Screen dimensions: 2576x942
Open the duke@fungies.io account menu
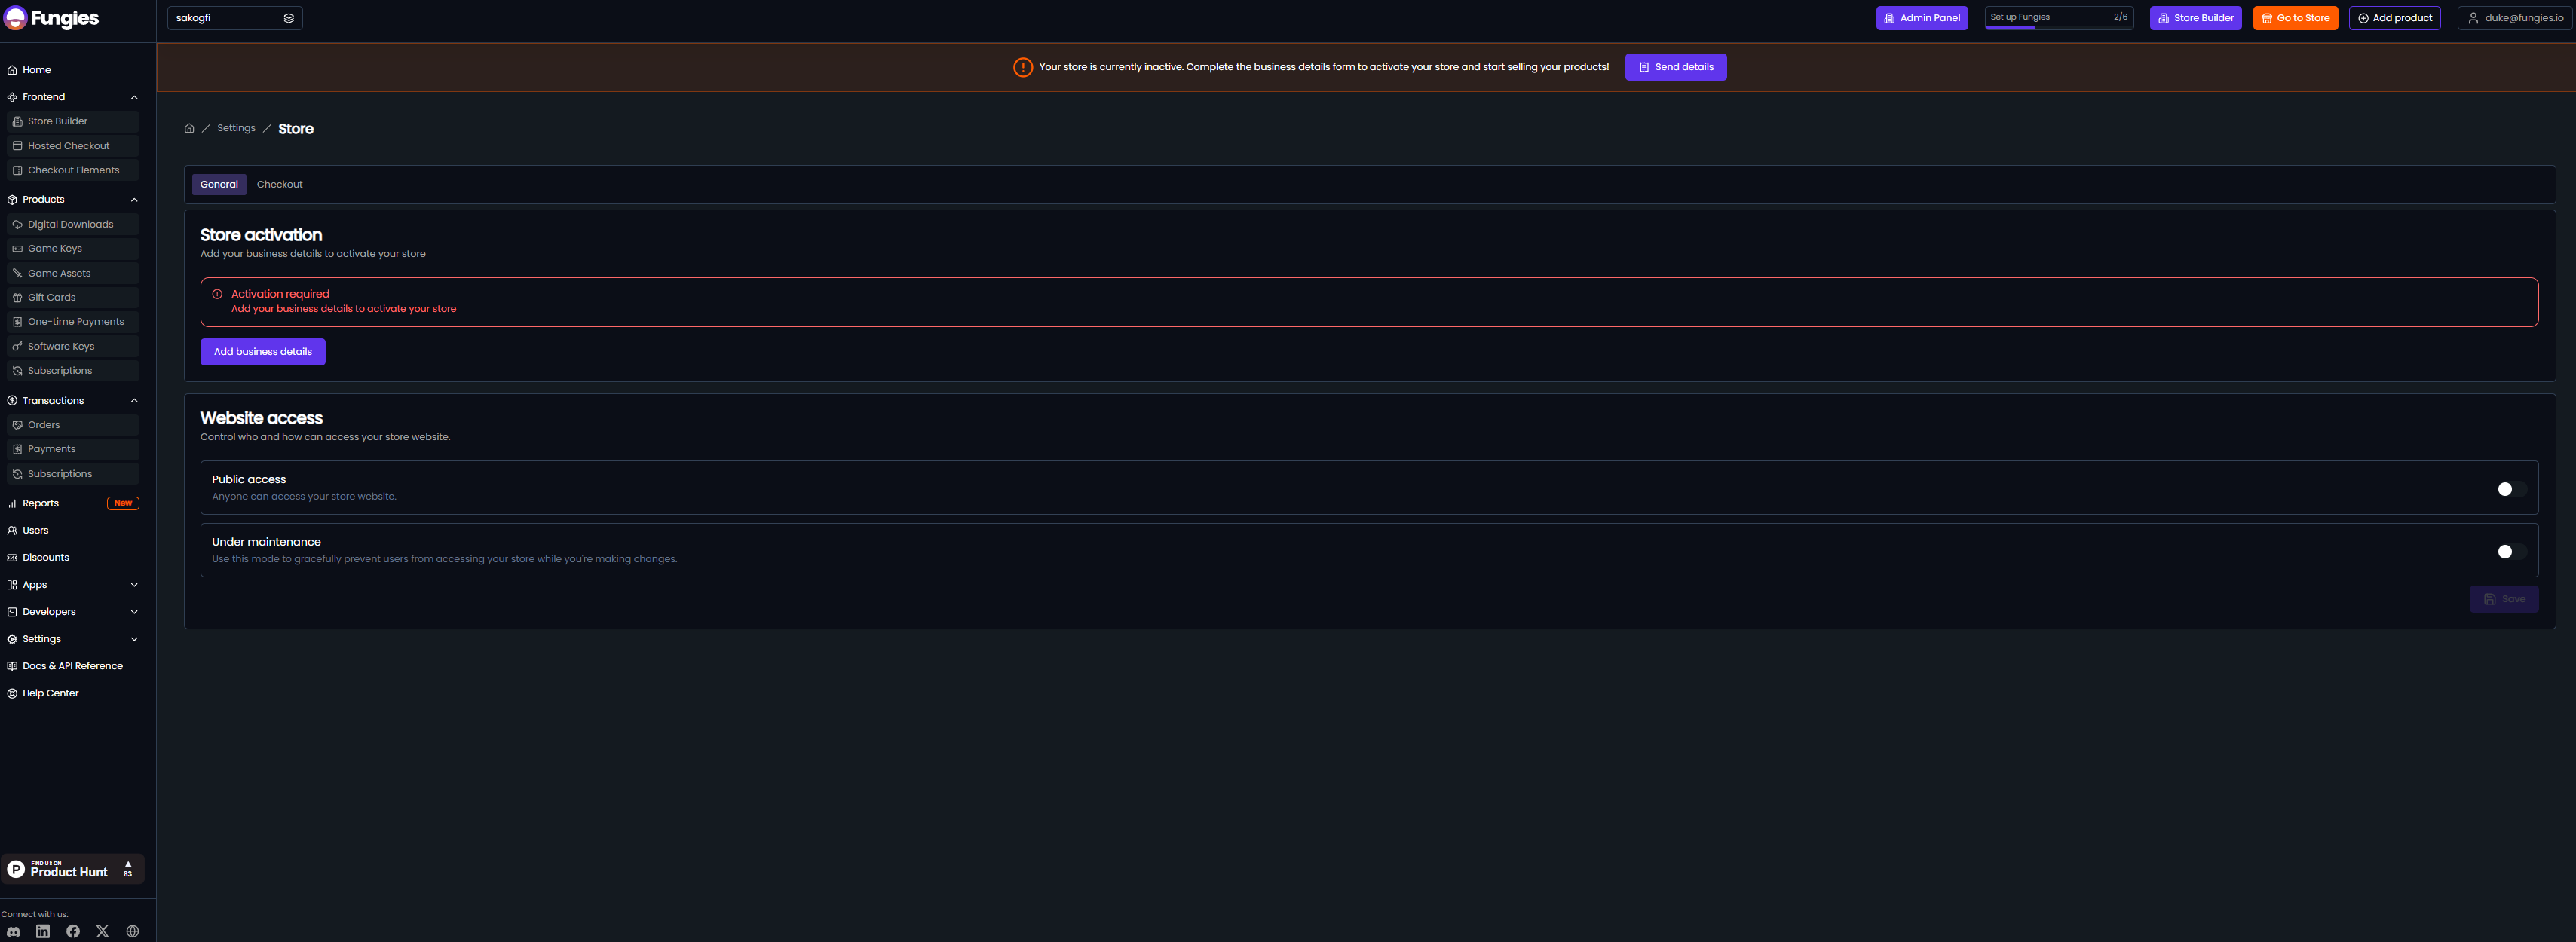click(2514, 18)
